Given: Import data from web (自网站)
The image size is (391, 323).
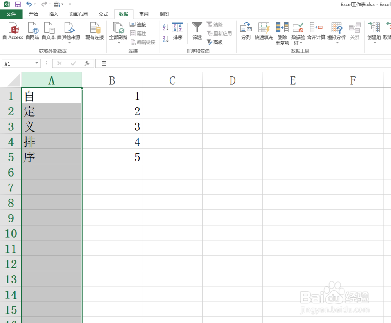Looking at the screenshot, I should tap(32, 31).
